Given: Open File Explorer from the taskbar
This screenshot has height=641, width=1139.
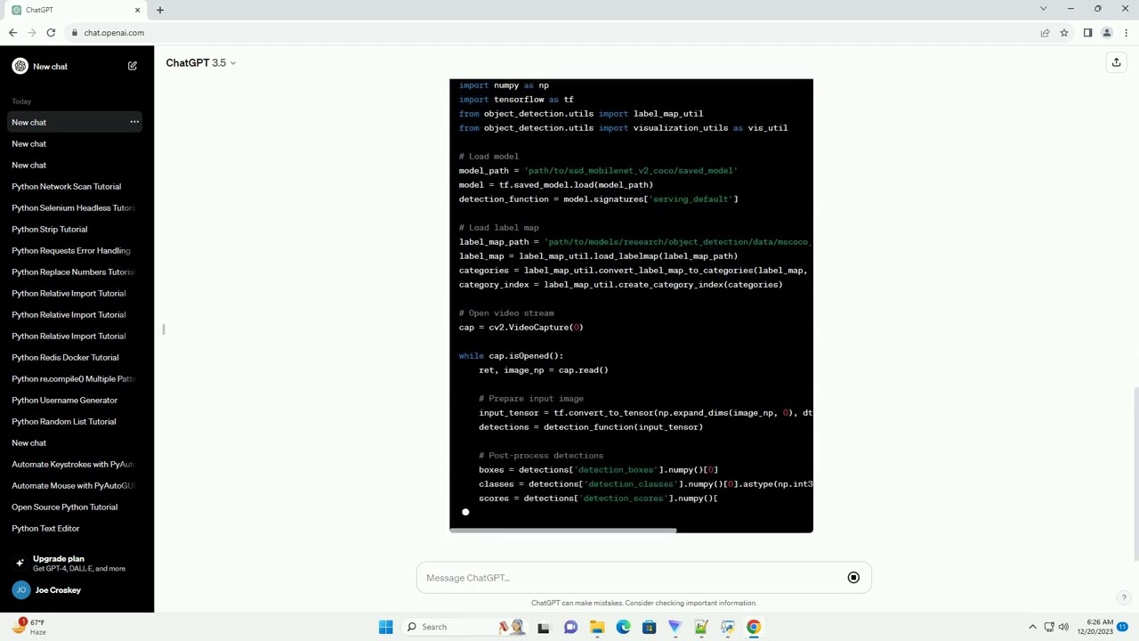Looking at the screenshot, I should point(597,627).
